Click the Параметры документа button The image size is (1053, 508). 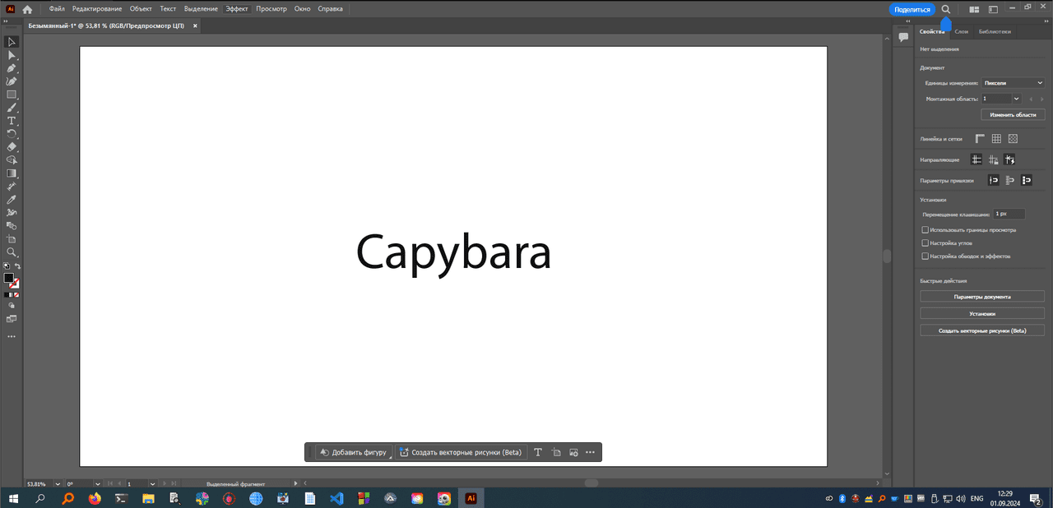coord(982,297)
